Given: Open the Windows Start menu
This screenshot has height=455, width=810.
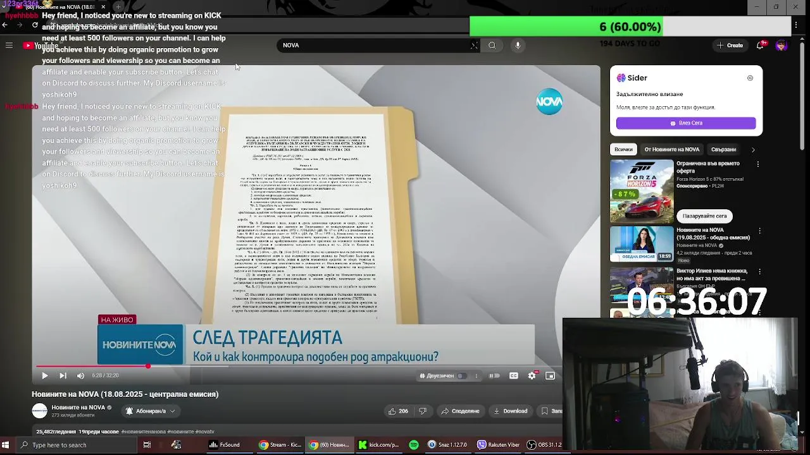Looking at the screenshot, I should [6, 445].
